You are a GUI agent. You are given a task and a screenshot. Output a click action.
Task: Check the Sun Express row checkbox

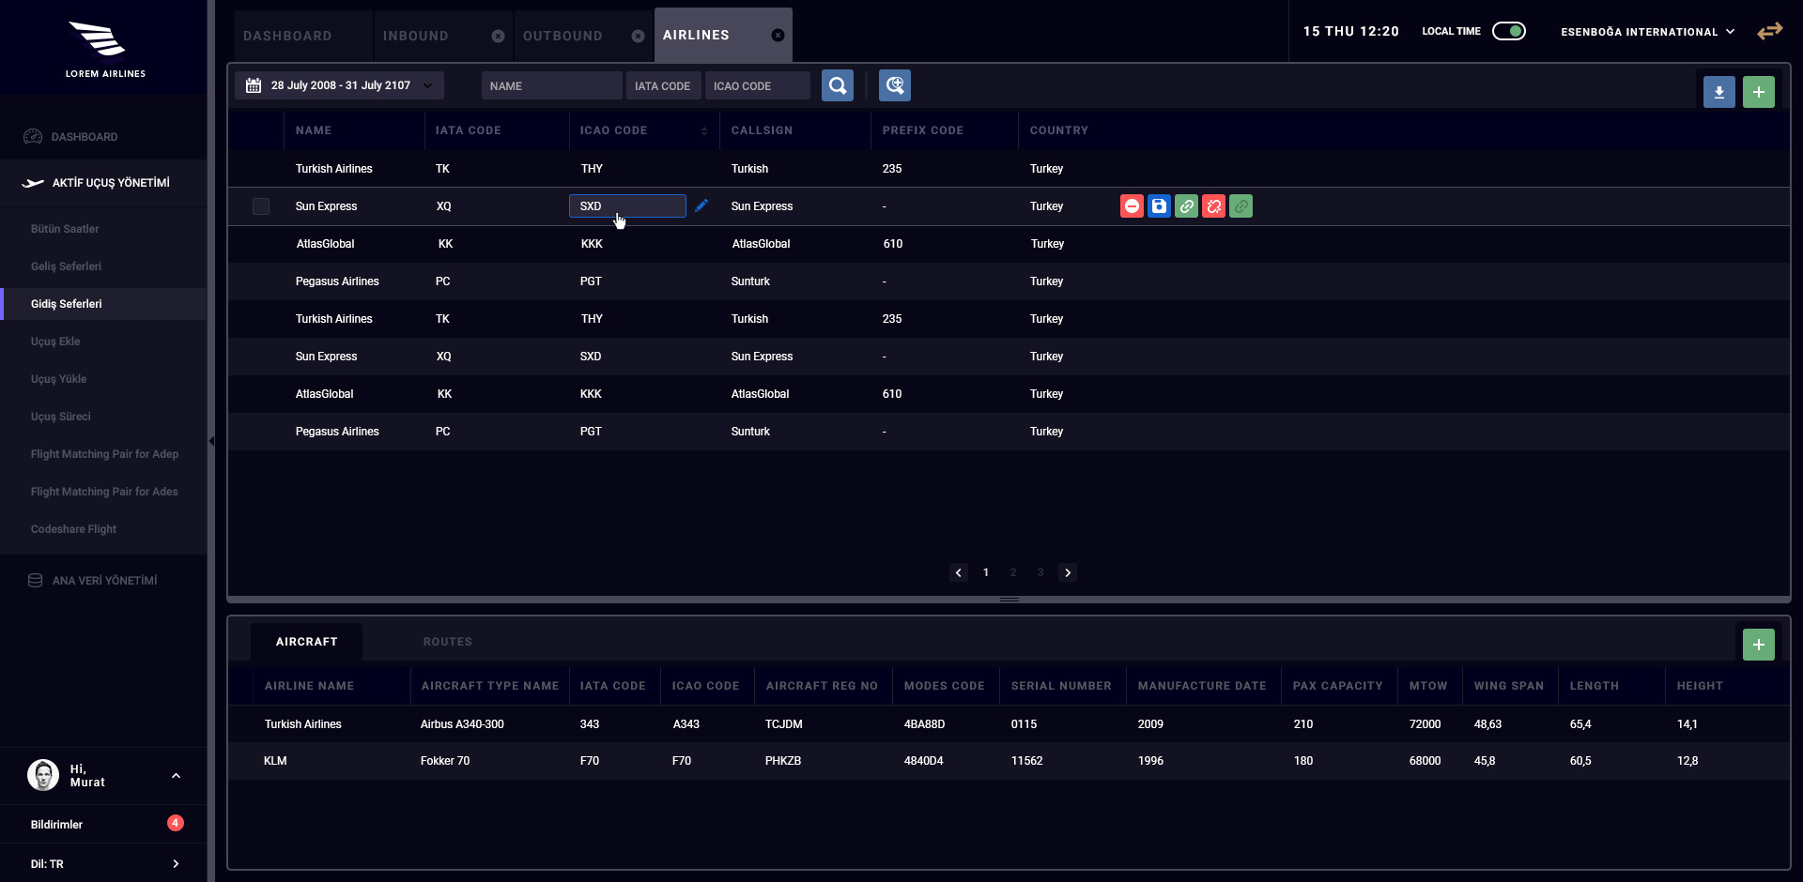[261, 206]
